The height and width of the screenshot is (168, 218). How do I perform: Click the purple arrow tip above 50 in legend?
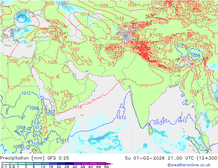(x=109, y=164)
